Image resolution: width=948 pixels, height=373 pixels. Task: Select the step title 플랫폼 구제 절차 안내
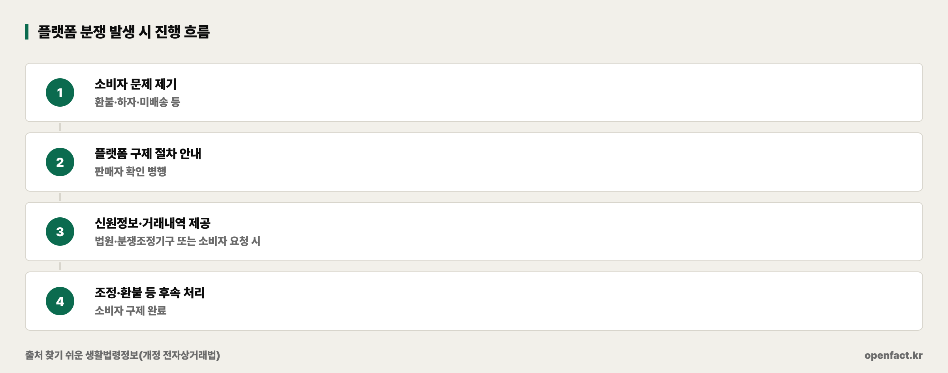coord(148,154)
